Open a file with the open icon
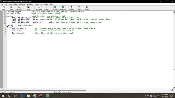Image resolution: width=175 pixels, height=98 pixels. pos(11,8)
